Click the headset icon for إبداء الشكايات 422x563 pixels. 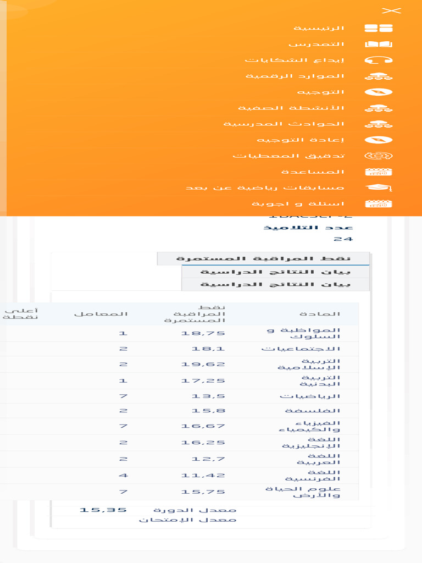[379, 60]
